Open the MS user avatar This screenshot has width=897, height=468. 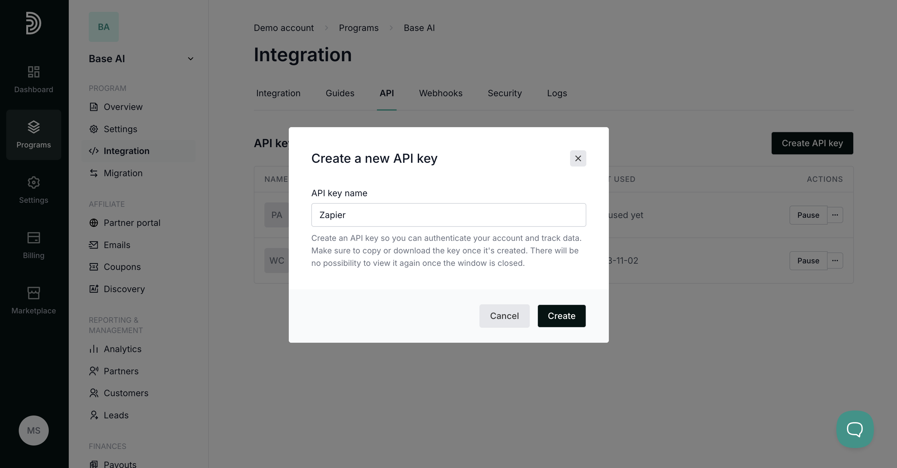(x=33, y=431)
